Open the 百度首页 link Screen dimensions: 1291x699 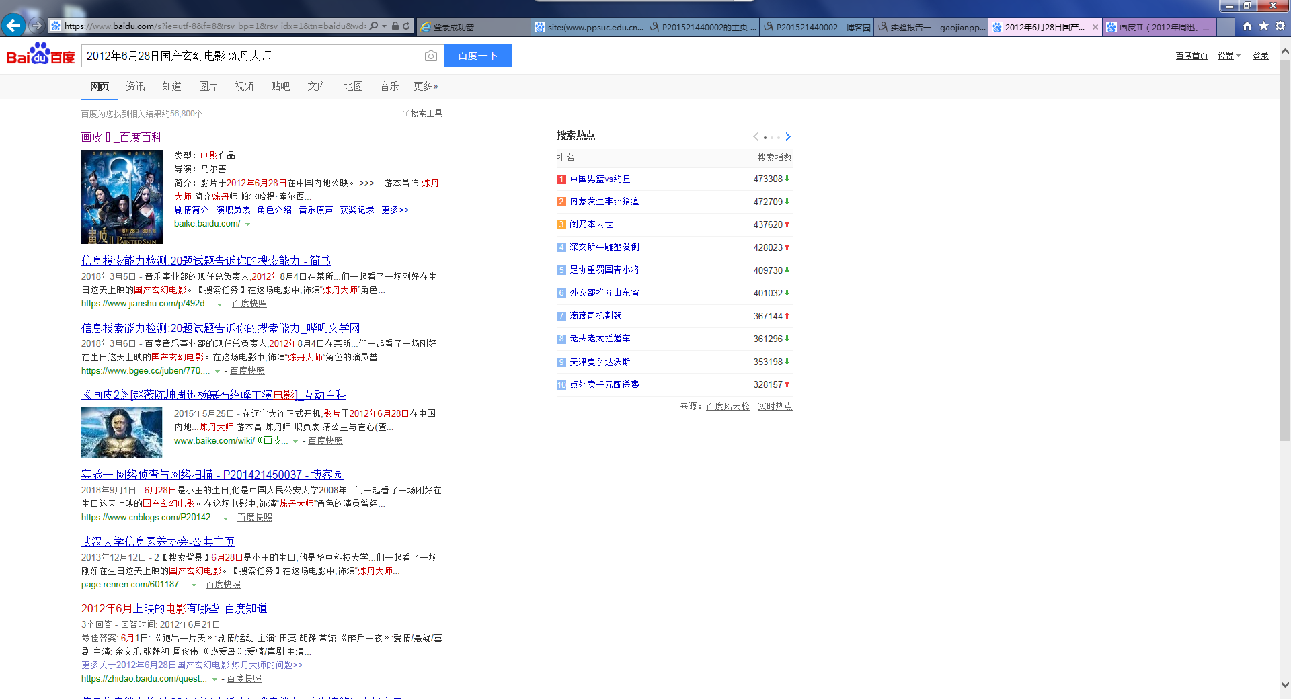pyautogui.click(x=1191, y=56)
